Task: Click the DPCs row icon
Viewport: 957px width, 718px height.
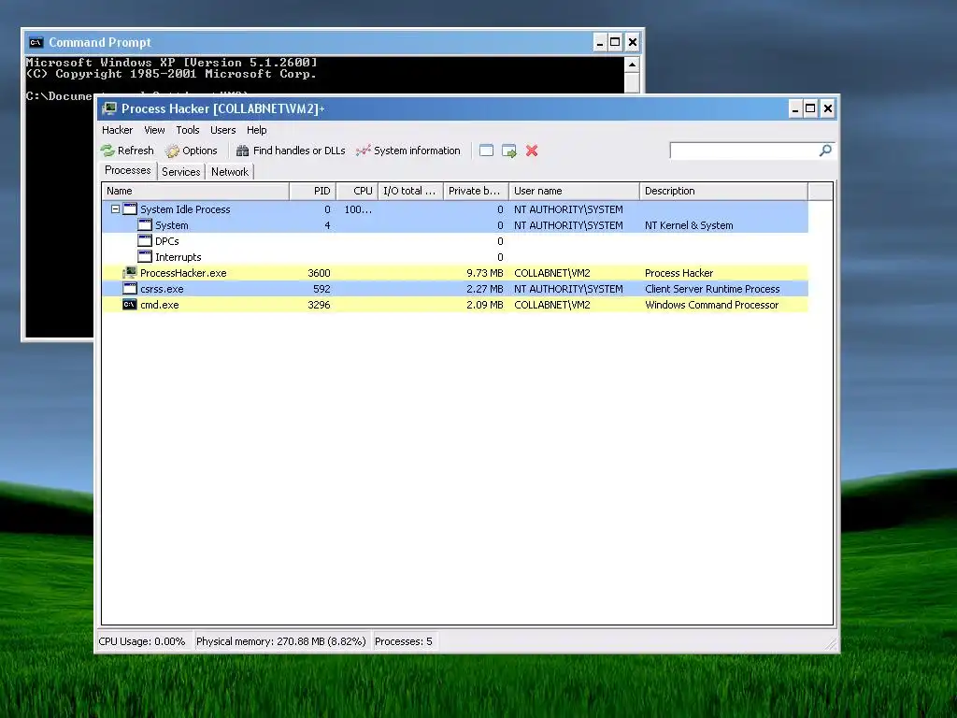Action: click(145, 241)
